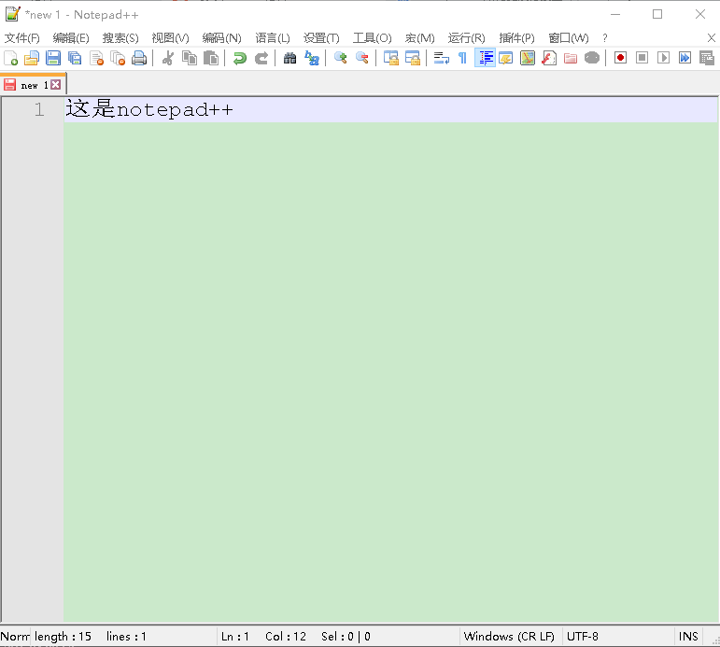Open Find dialog with binoculars icon
Viewport: 720px width, 647px height.
coord(289,58)
